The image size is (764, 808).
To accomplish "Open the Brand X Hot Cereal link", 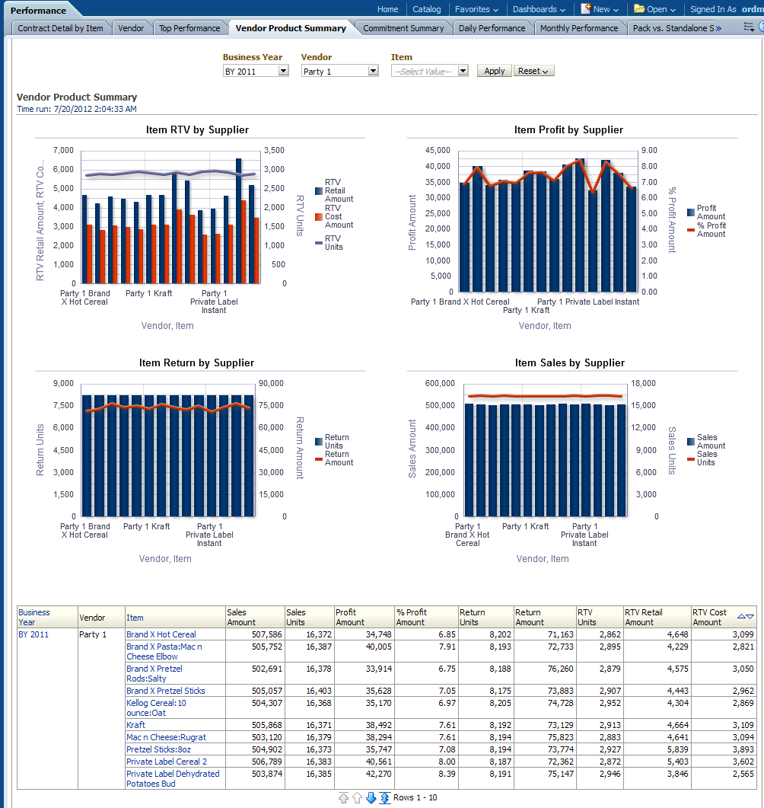I will point(161,634).
